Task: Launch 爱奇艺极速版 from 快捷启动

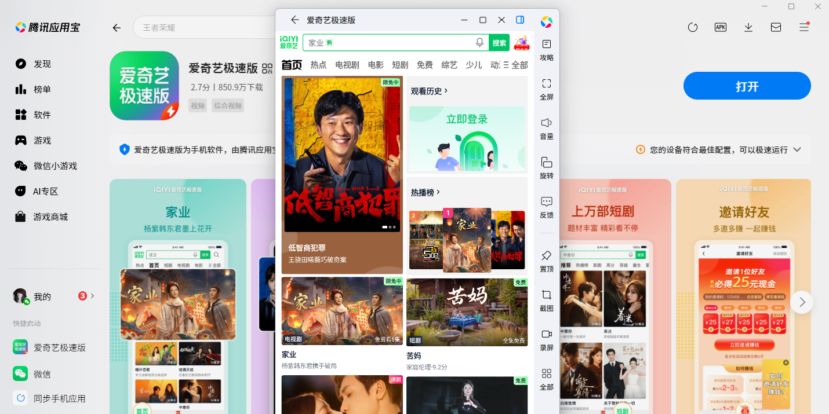Action: coord(50,347)
